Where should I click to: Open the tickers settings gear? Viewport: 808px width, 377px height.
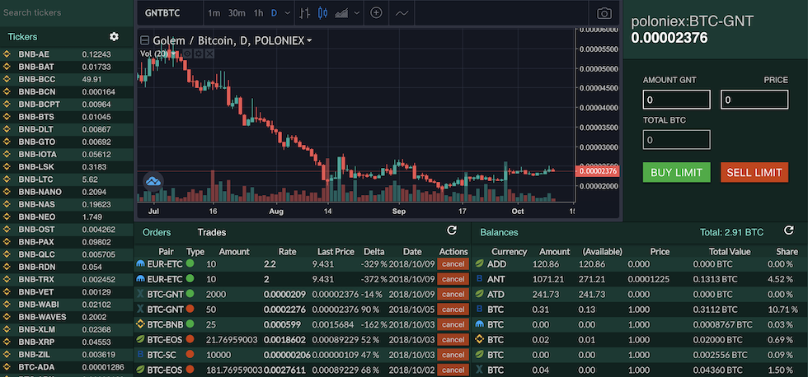click(x=114, y=36)
